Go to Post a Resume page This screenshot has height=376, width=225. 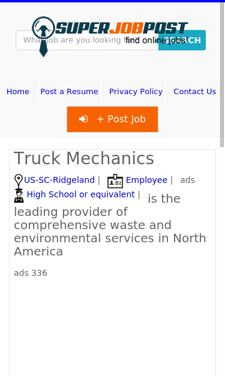69,91
